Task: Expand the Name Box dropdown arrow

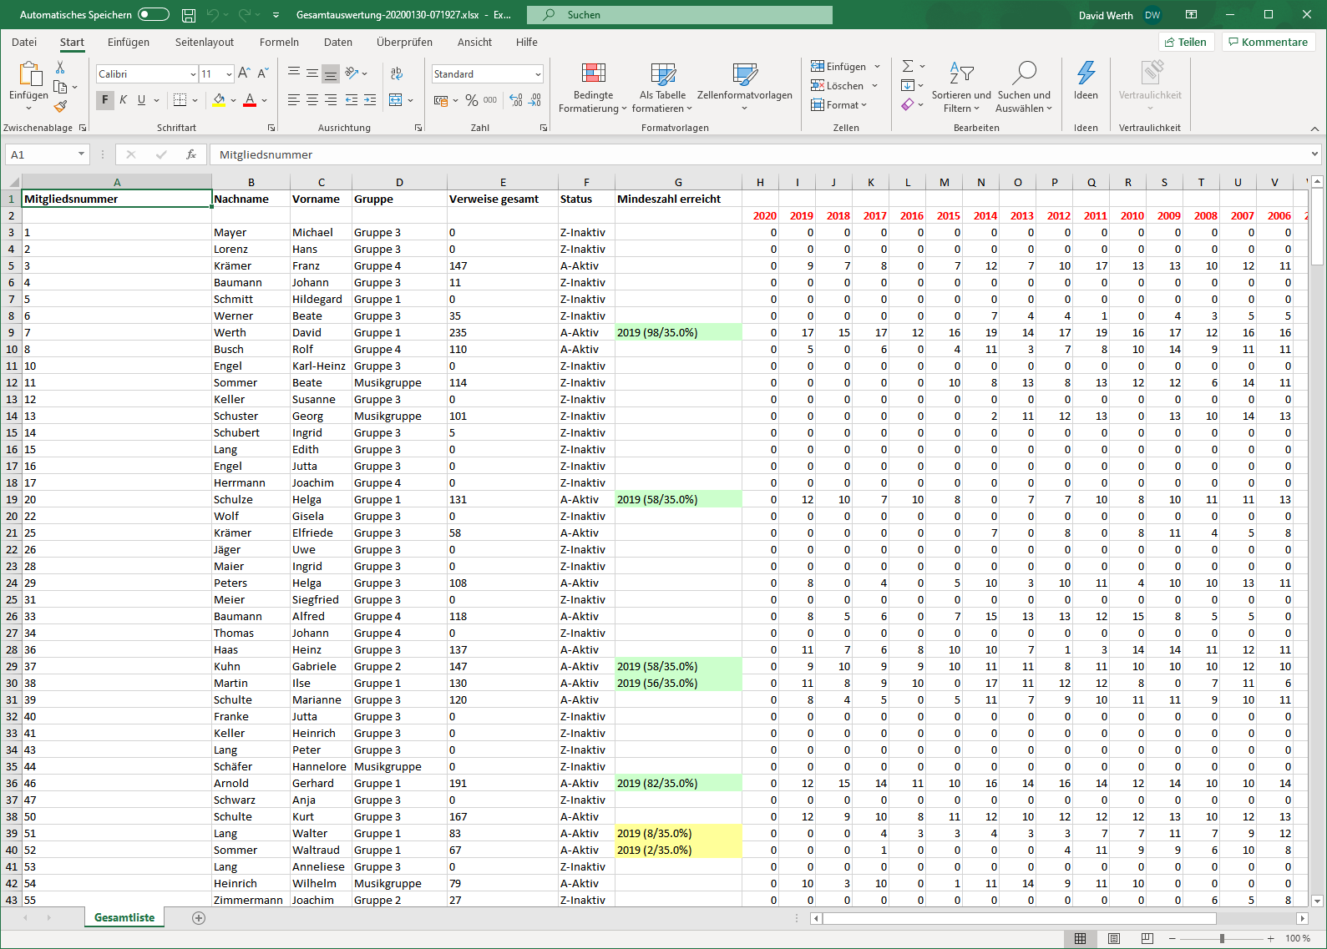Action: click(81, 154)
